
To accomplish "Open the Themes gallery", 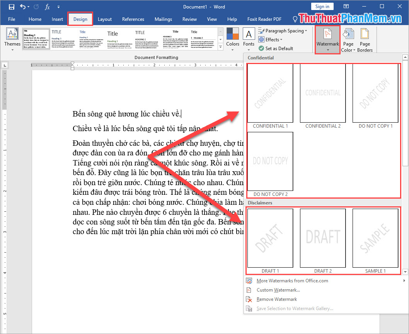I will (12, 39).
